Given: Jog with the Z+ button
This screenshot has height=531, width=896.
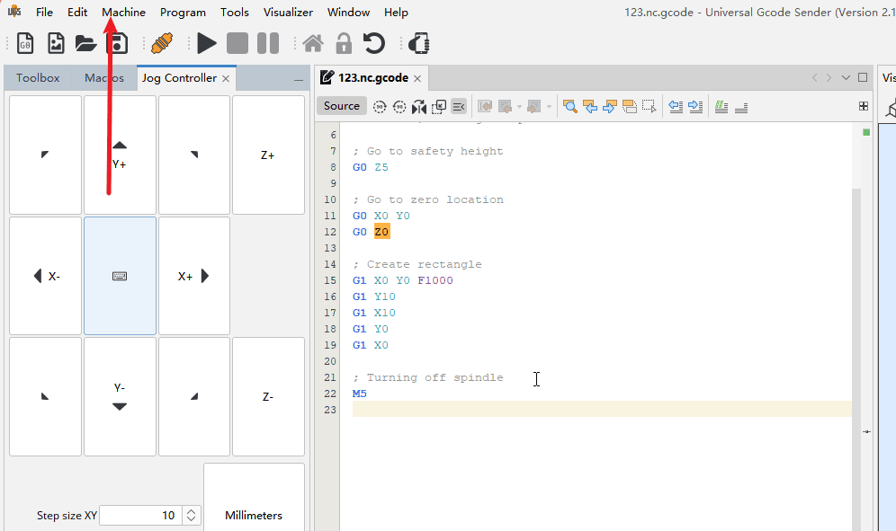Looking at the screenshot, I should point(268,155).
